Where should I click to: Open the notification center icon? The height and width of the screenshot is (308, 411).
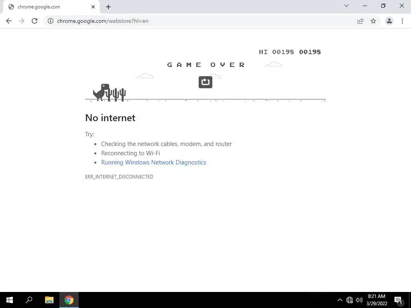(x=398, y=300)
